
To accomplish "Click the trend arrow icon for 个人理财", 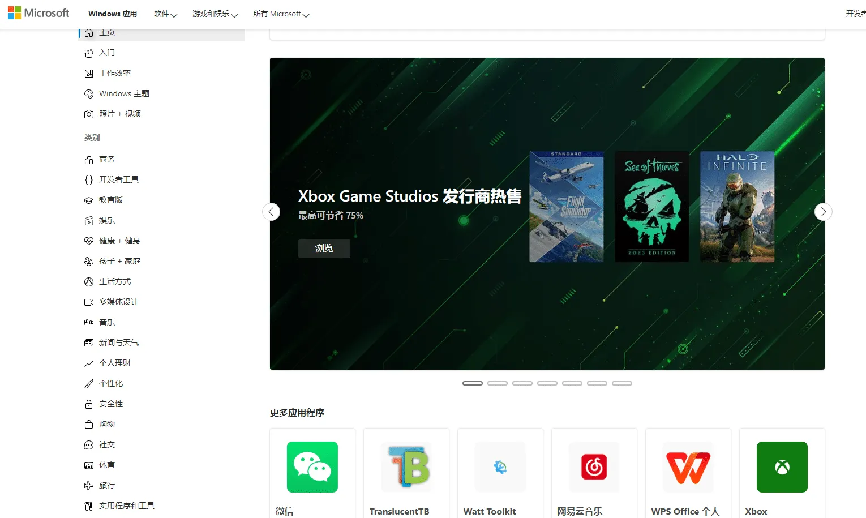I will tap(89, 363).
